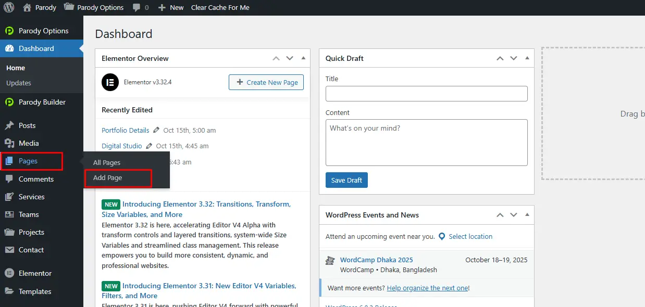Viewport: 645px width, 307px height.
Task: Open the Portfolio Details page link
Action: [126, 130]
